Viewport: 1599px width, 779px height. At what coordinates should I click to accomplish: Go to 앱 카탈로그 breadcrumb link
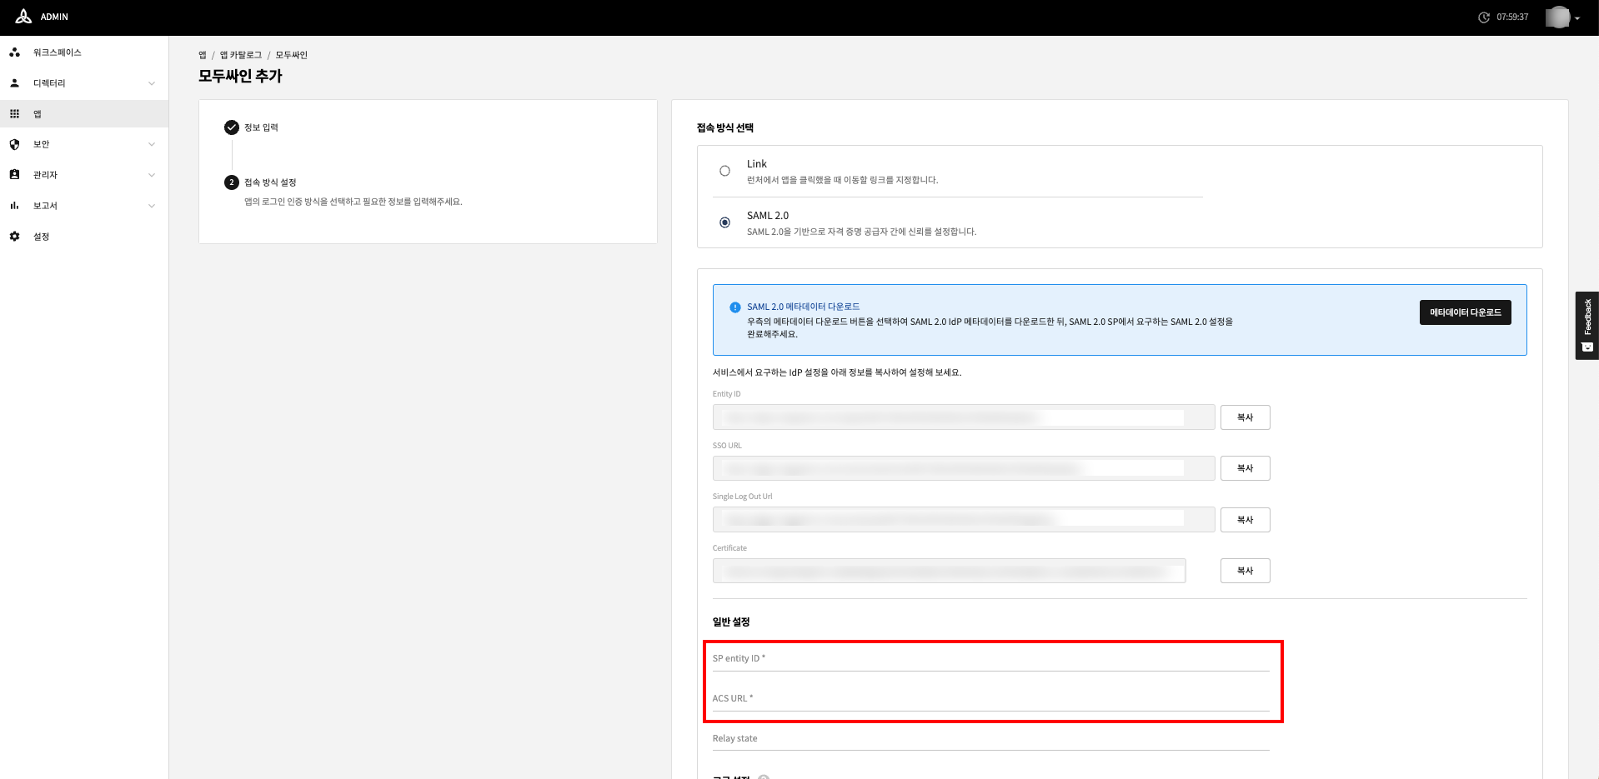click(x=241, y=55)
